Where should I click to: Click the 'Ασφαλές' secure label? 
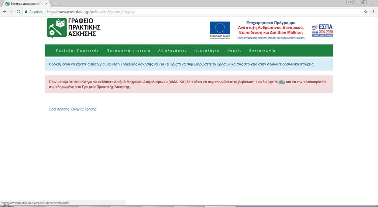[36, 11]
